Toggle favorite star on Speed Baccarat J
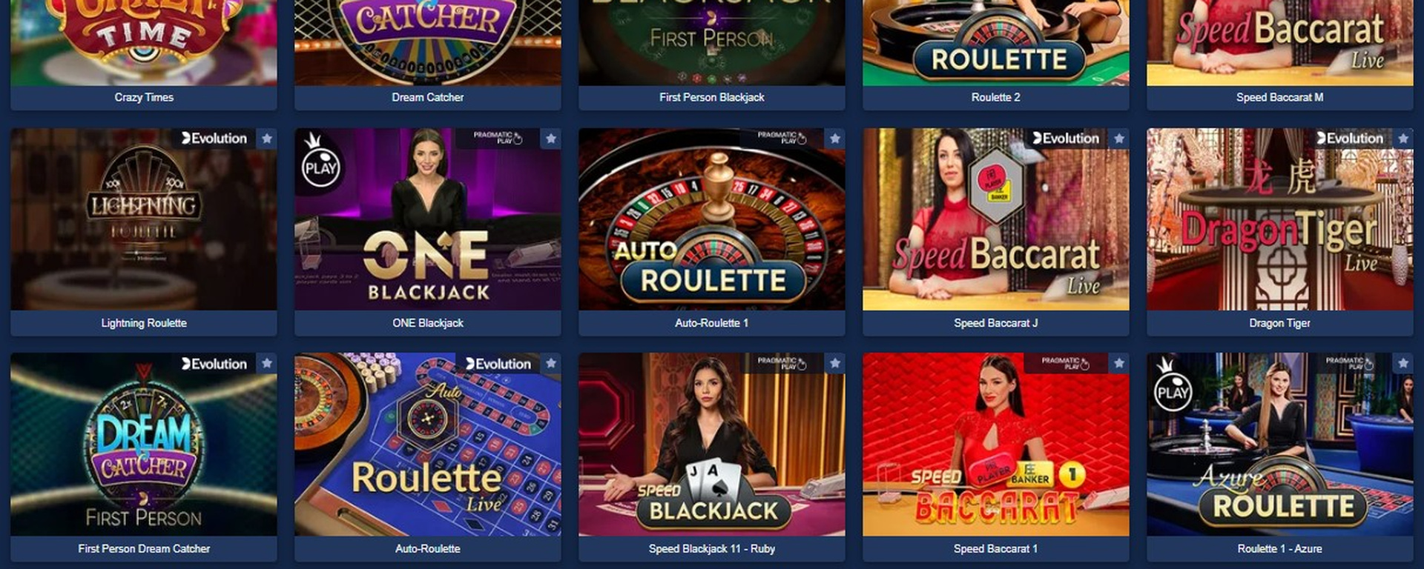The width and height of the screenshot is (1424, 569). pyautogui.click(x=1119, y=139)
